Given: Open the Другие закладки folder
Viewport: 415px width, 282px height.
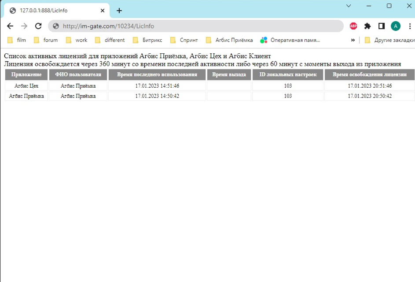Looking at the screenshot, I should 389,40.
